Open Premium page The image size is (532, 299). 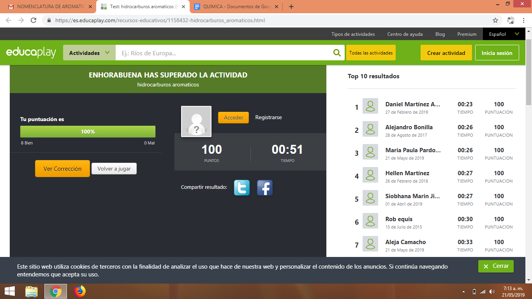pyautogui.click(x=467, y=34)
